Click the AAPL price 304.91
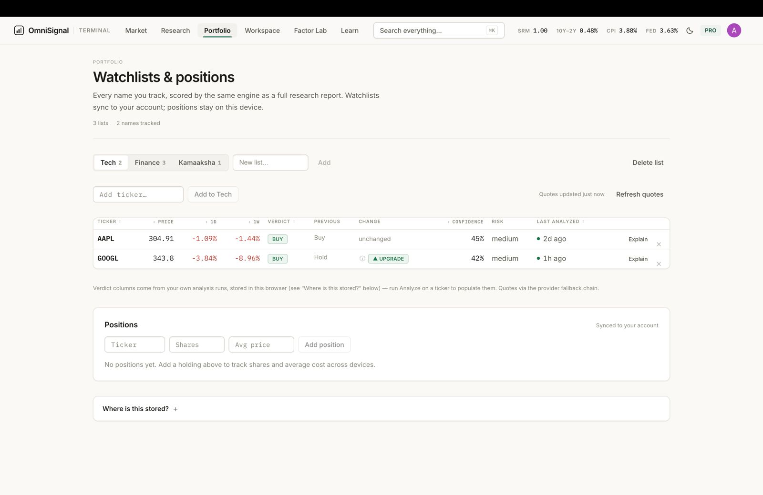763x495 pixels. point(161,239)
